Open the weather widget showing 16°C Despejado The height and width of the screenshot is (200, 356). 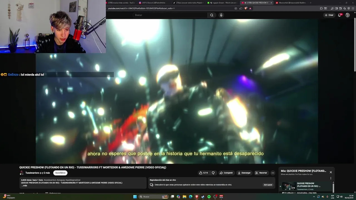[8, 197]
